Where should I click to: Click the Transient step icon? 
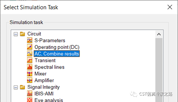[x=30, y=60]
